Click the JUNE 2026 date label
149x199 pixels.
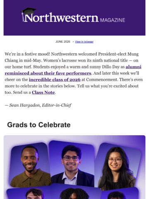(x=63, y=42)
